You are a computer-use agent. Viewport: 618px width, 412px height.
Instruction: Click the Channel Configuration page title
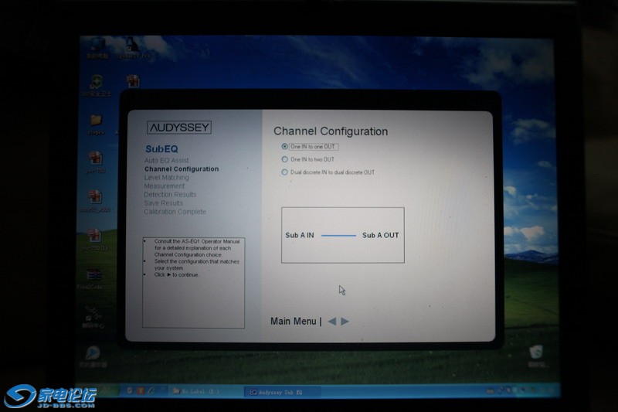click(331, 131)
